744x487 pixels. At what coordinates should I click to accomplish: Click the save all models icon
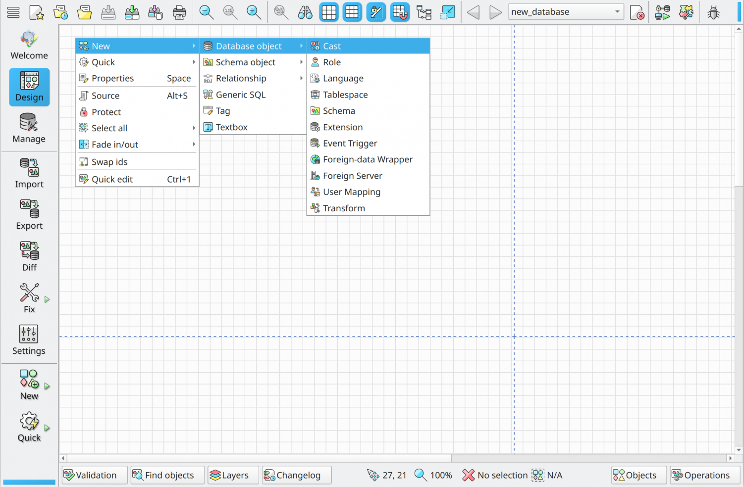pos(156,12)
